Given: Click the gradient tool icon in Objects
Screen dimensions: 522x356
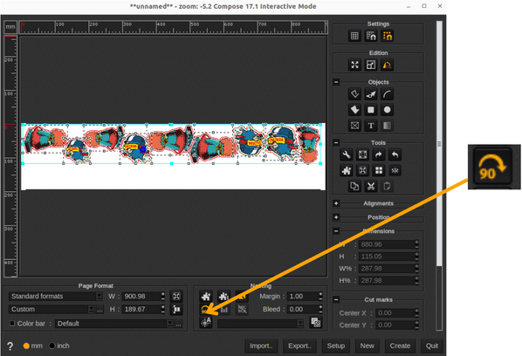Looking at the screenshot, I should pyautogui.click(x=388, y=126).
